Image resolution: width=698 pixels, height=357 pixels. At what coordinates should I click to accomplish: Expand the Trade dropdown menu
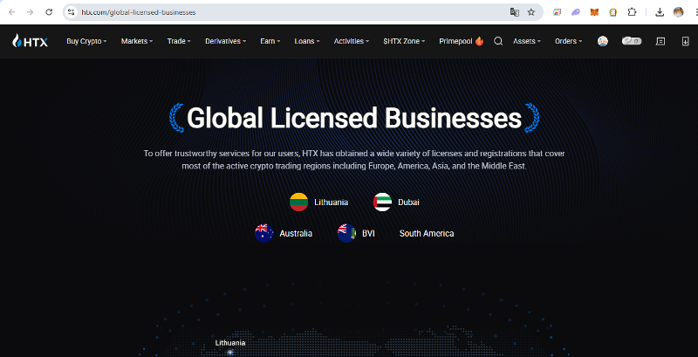pos(179,41)
